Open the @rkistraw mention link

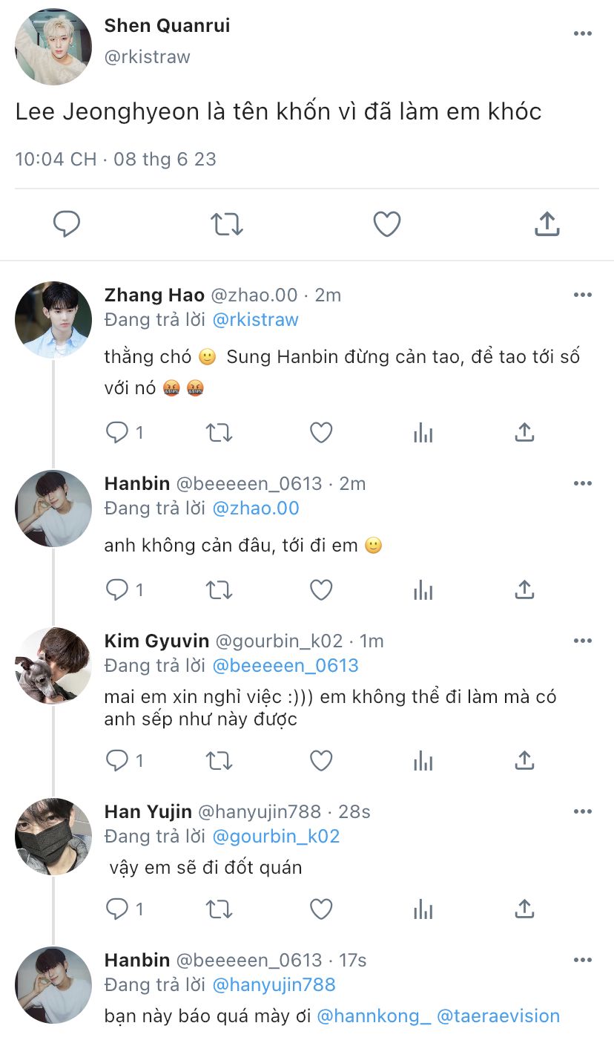[255, 320]
